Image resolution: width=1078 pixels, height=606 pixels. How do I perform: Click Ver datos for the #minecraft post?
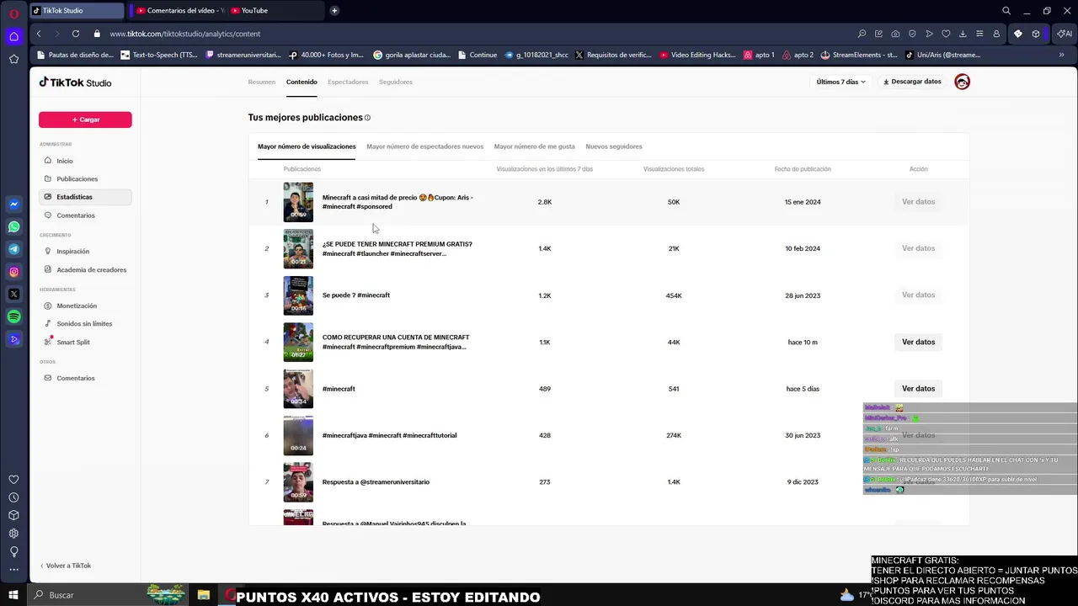(x=918, y=389)
